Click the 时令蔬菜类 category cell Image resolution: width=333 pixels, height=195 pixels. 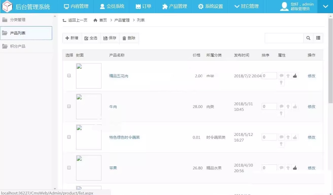(216, 137)
